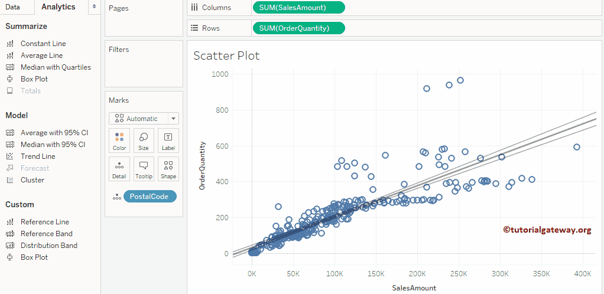
Task: Click Average with 95% CI item
Action: coord(54,133)
